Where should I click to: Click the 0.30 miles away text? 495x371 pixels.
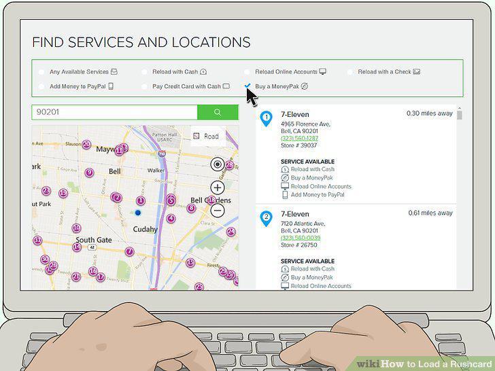click(x=429, y=113)
